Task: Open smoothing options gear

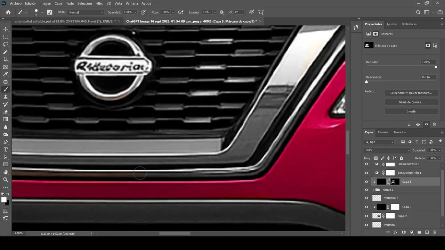Action: point(222,12)
